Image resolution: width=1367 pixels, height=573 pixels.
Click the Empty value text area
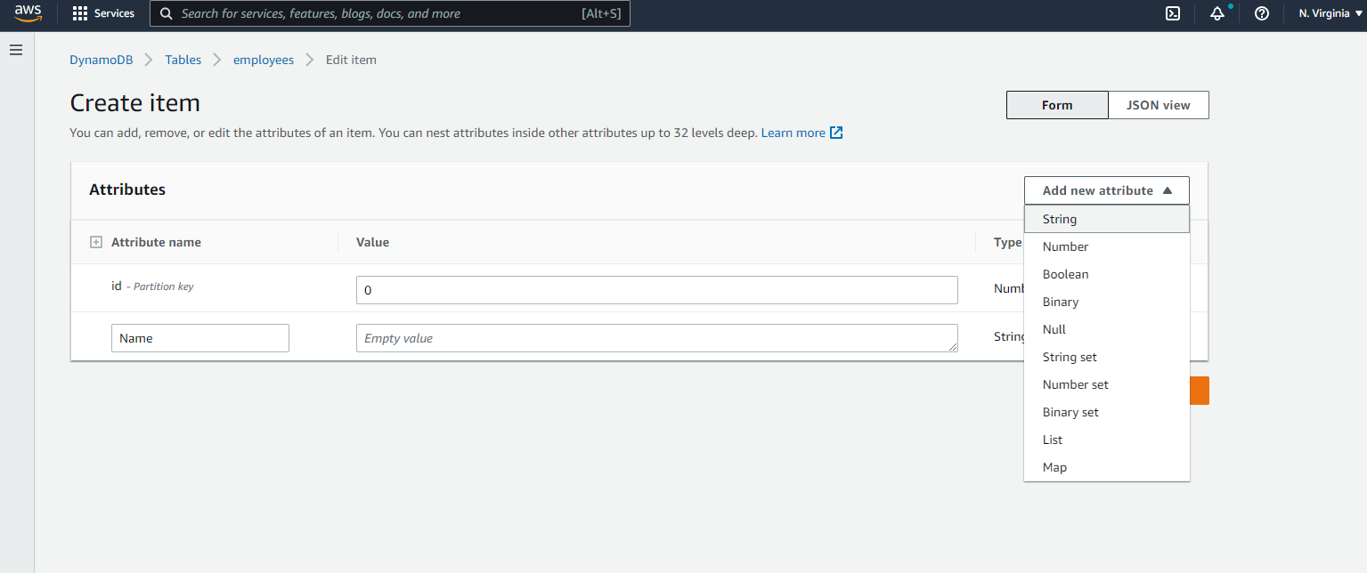tap(657, 338)
